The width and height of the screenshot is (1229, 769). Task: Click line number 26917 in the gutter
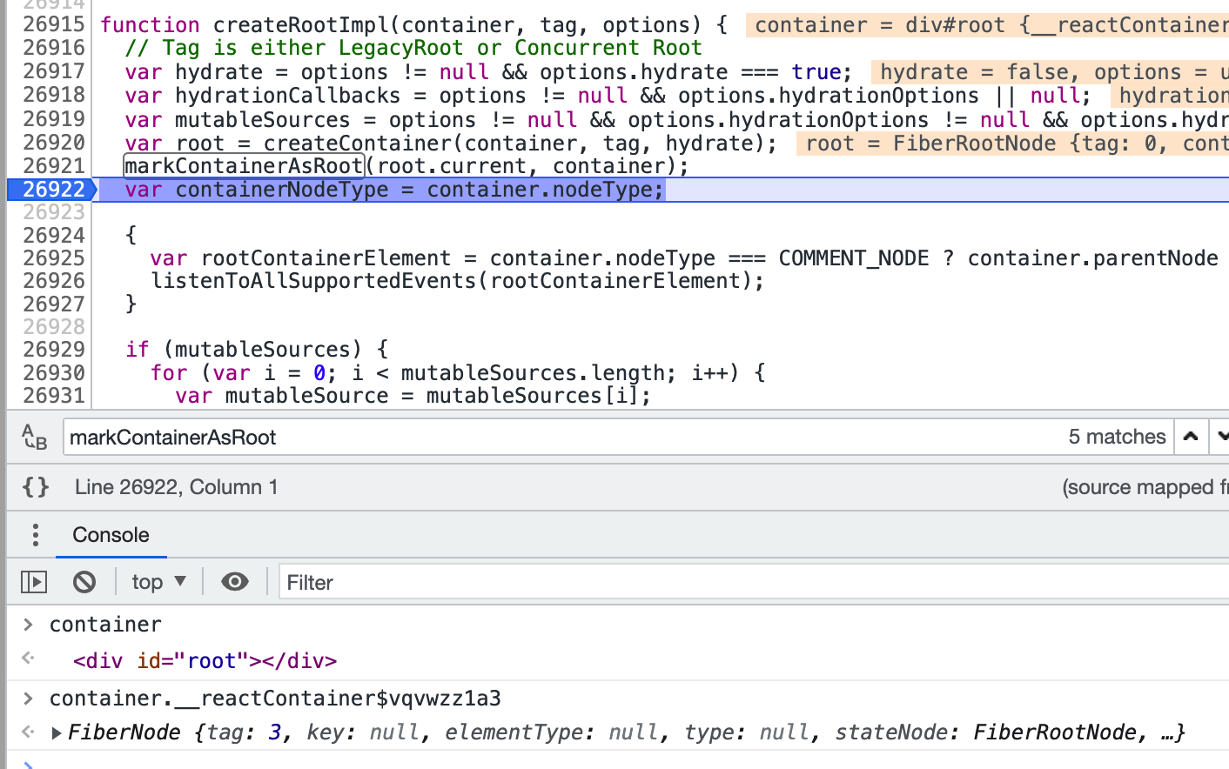(x=54, y=71)
